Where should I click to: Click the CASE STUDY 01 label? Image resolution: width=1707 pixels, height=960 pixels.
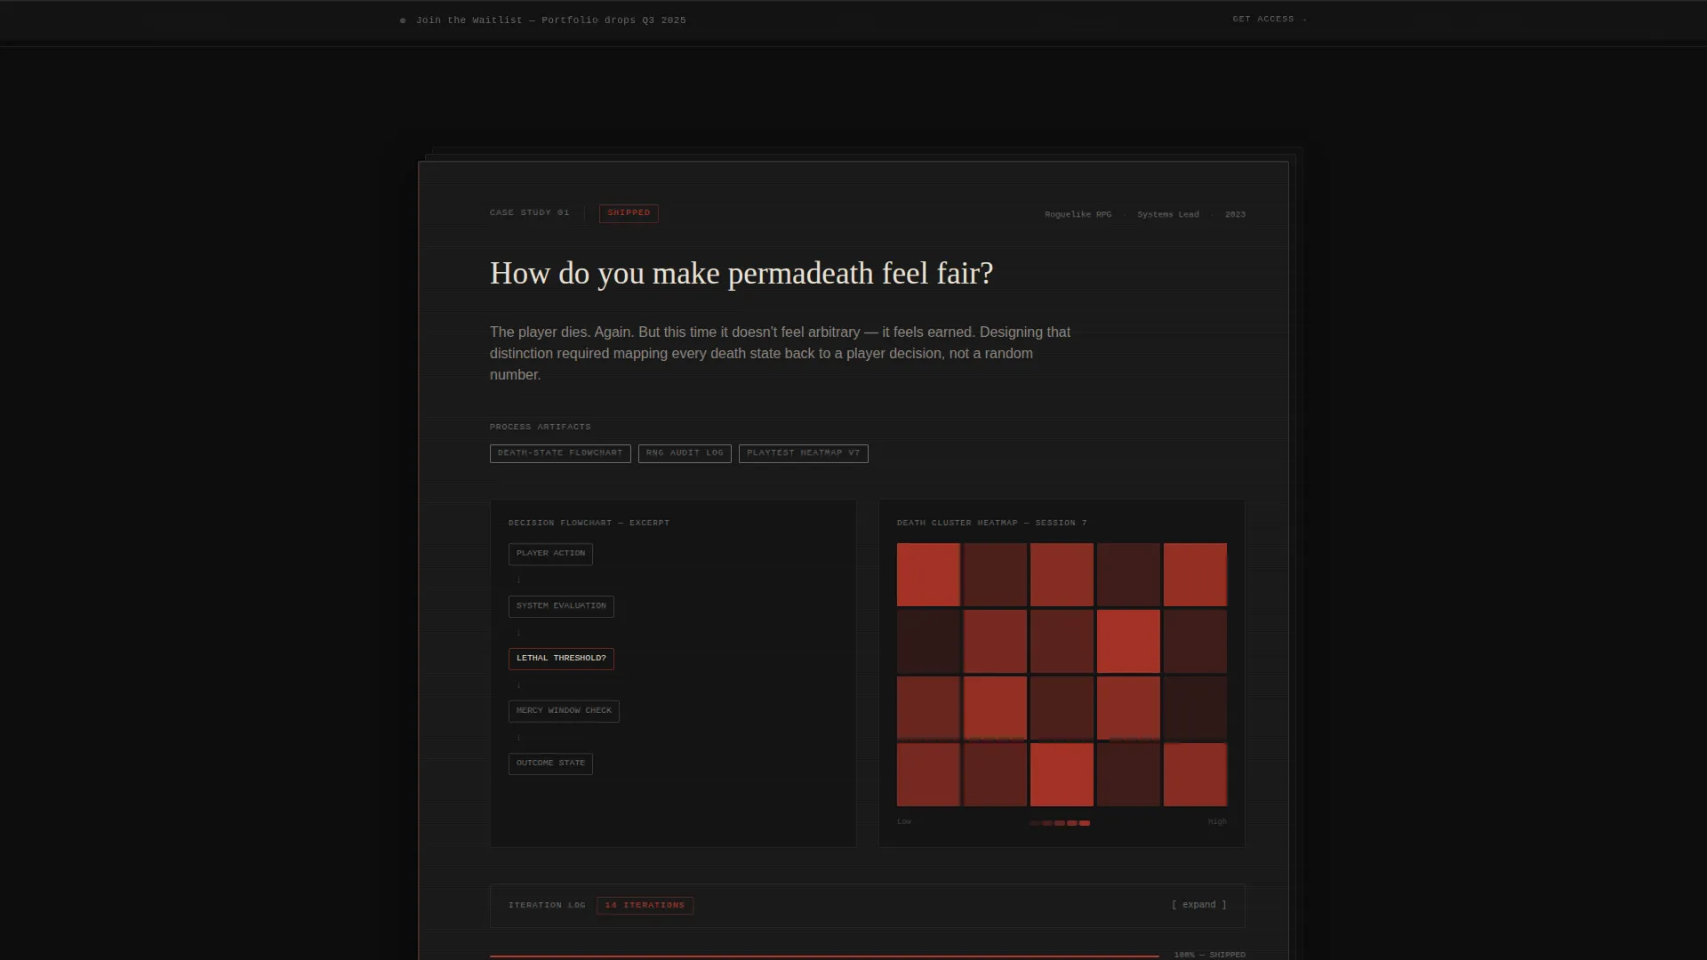tap(529, 213)
